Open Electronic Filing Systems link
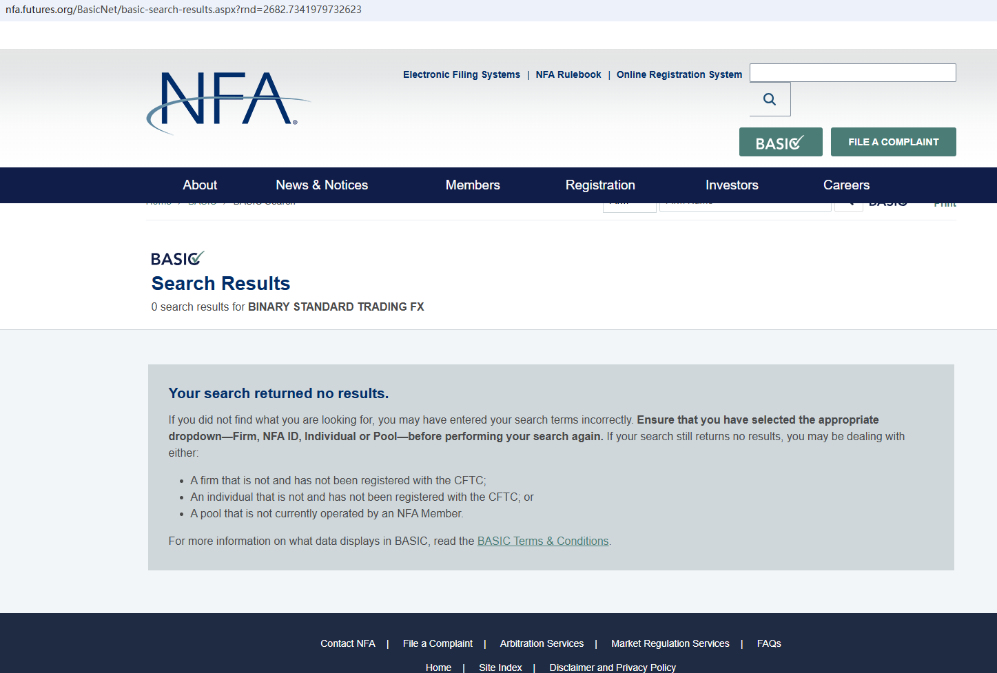997x673 pixels. [x=462, y=74]
